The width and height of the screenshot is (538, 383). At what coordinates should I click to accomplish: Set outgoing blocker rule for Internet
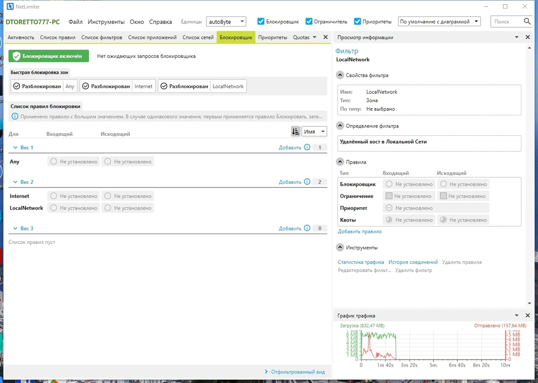[127, 196]
